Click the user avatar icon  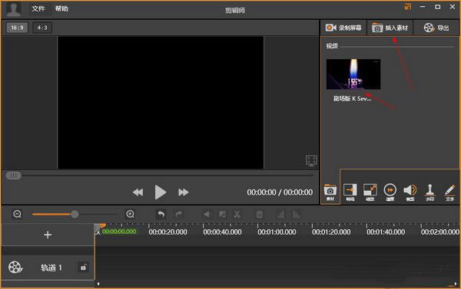coord(14,9)
